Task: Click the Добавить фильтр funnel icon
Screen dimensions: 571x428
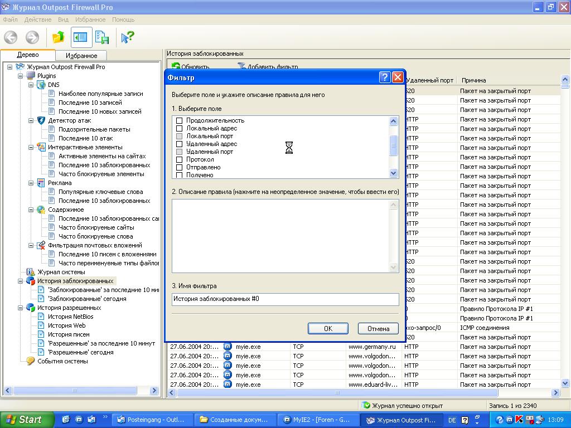Action: pyautogui.click(x=241, y=66)
